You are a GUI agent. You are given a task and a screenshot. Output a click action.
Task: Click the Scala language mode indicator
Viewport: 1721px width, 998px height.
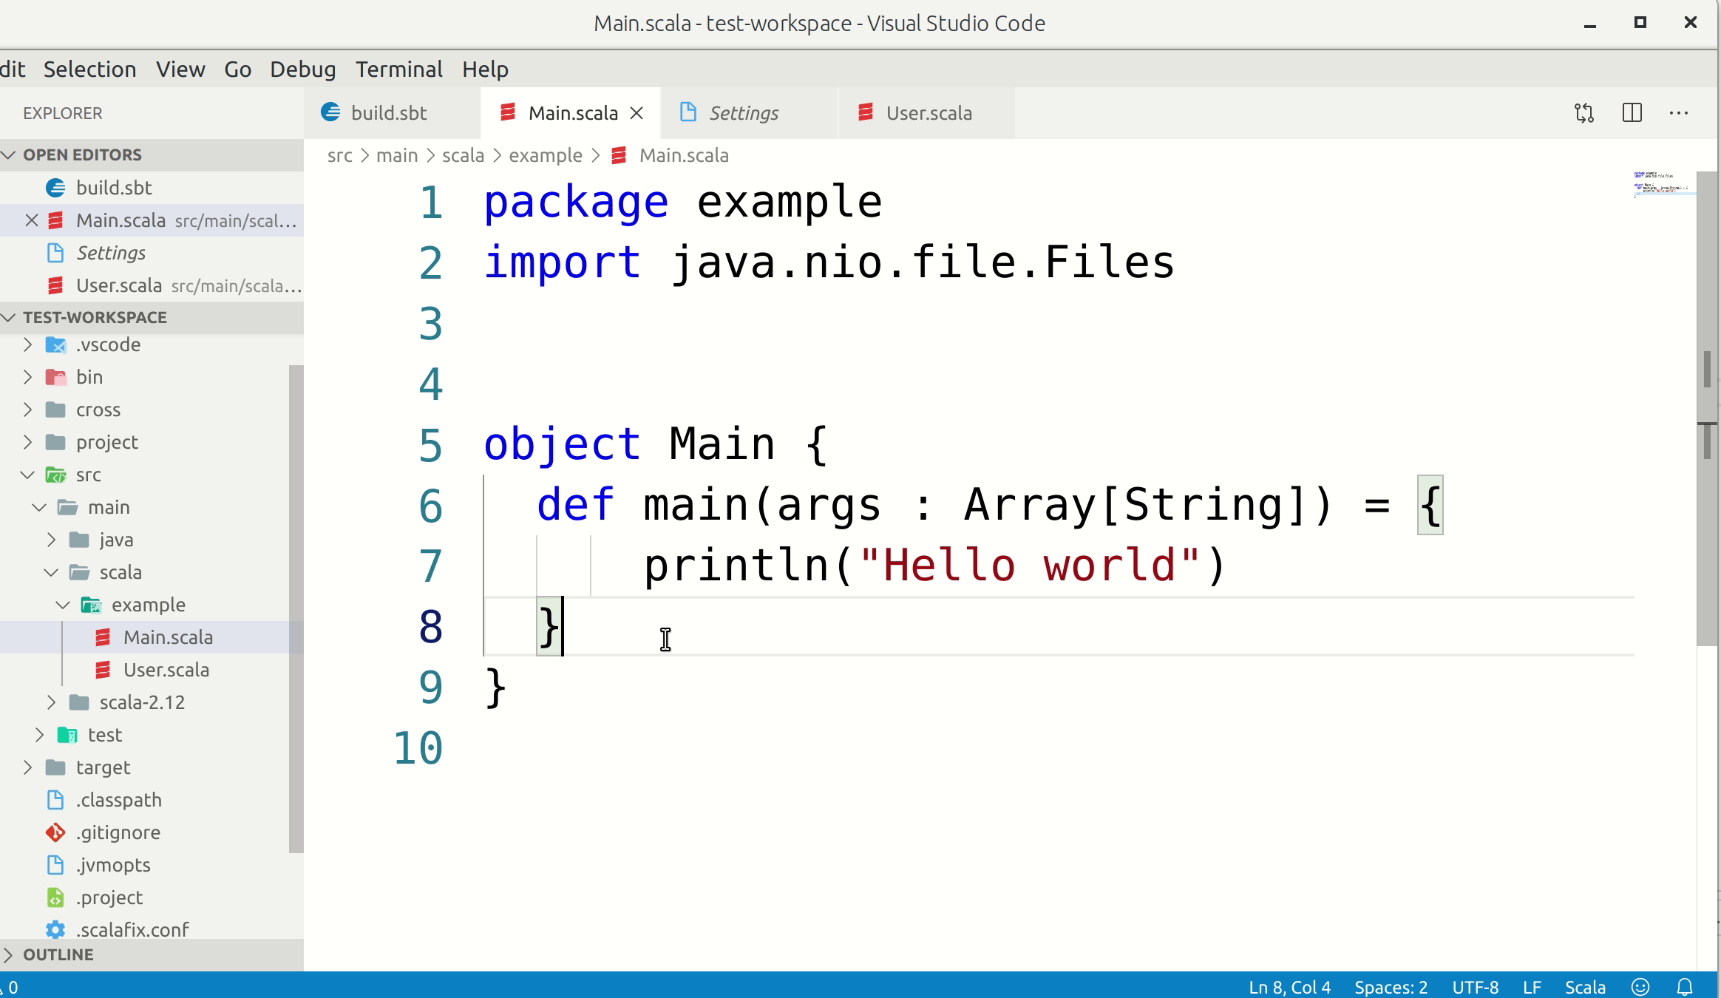pyautogui.click(x=1585, y=987)
